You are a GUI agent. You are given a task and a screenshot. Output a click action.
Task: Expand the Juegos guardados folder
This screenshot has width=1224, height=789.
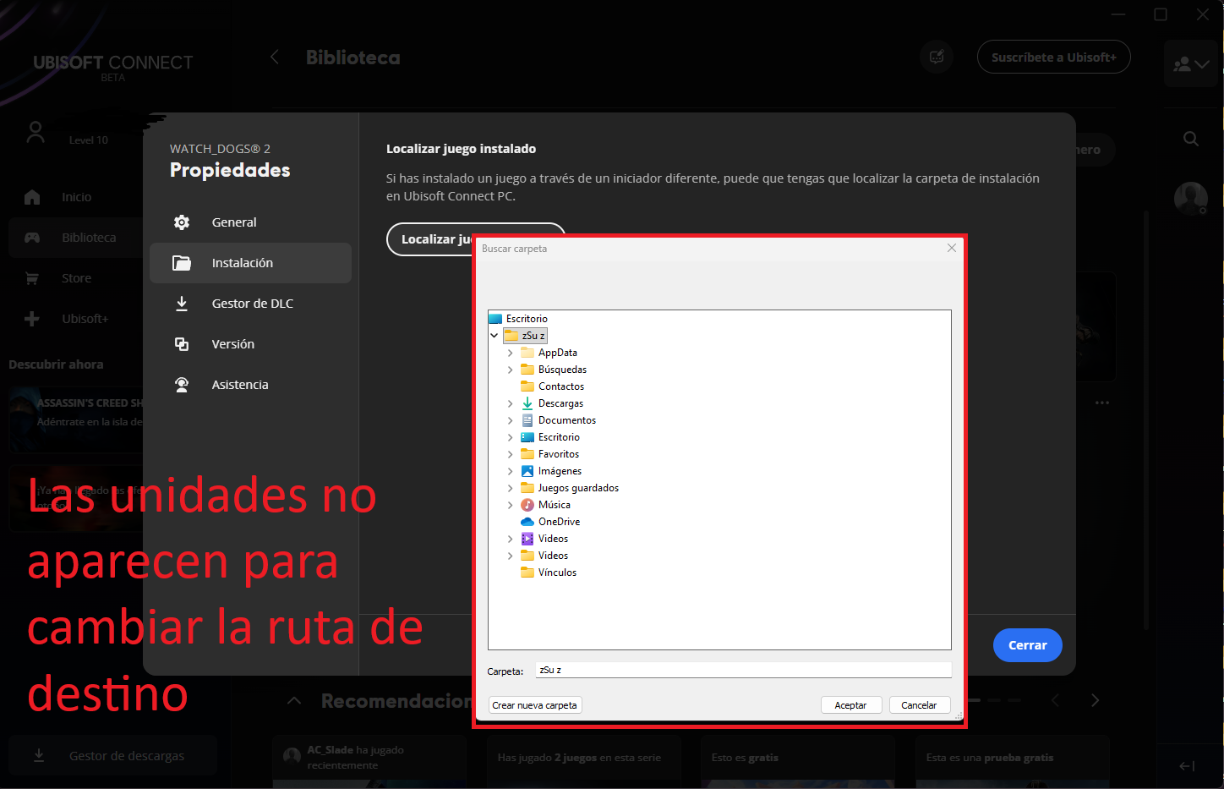click(510, 488)
